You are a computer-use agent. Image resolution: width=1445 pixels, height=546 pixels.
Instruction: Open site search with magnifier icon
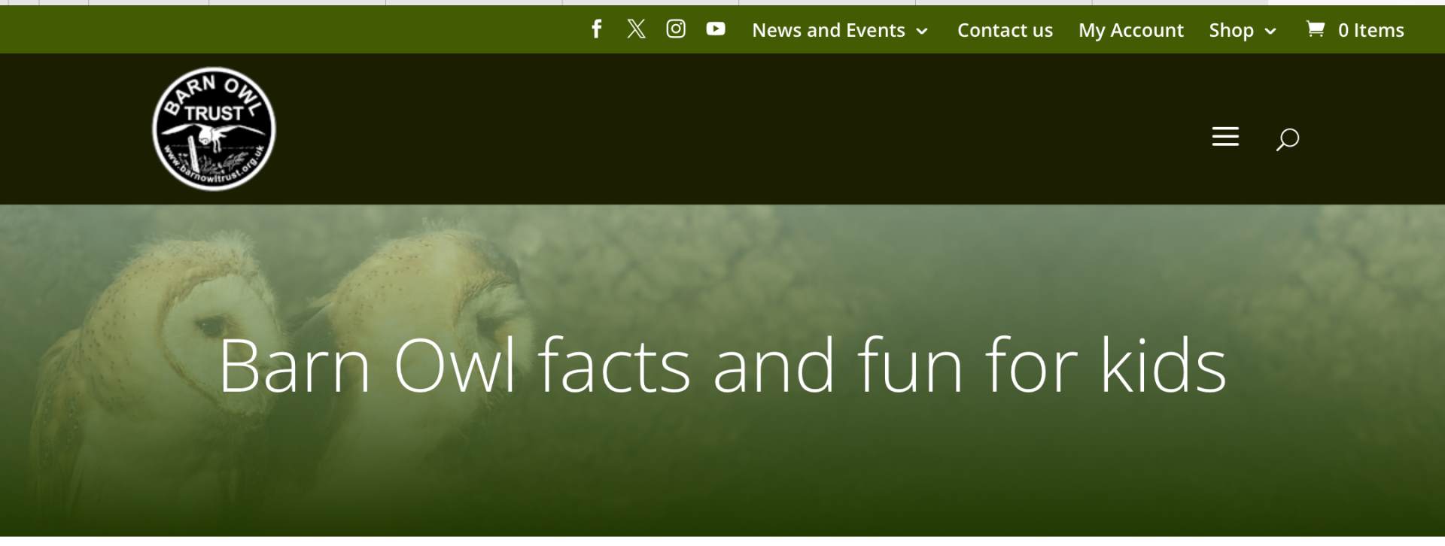pos(1287,139)
